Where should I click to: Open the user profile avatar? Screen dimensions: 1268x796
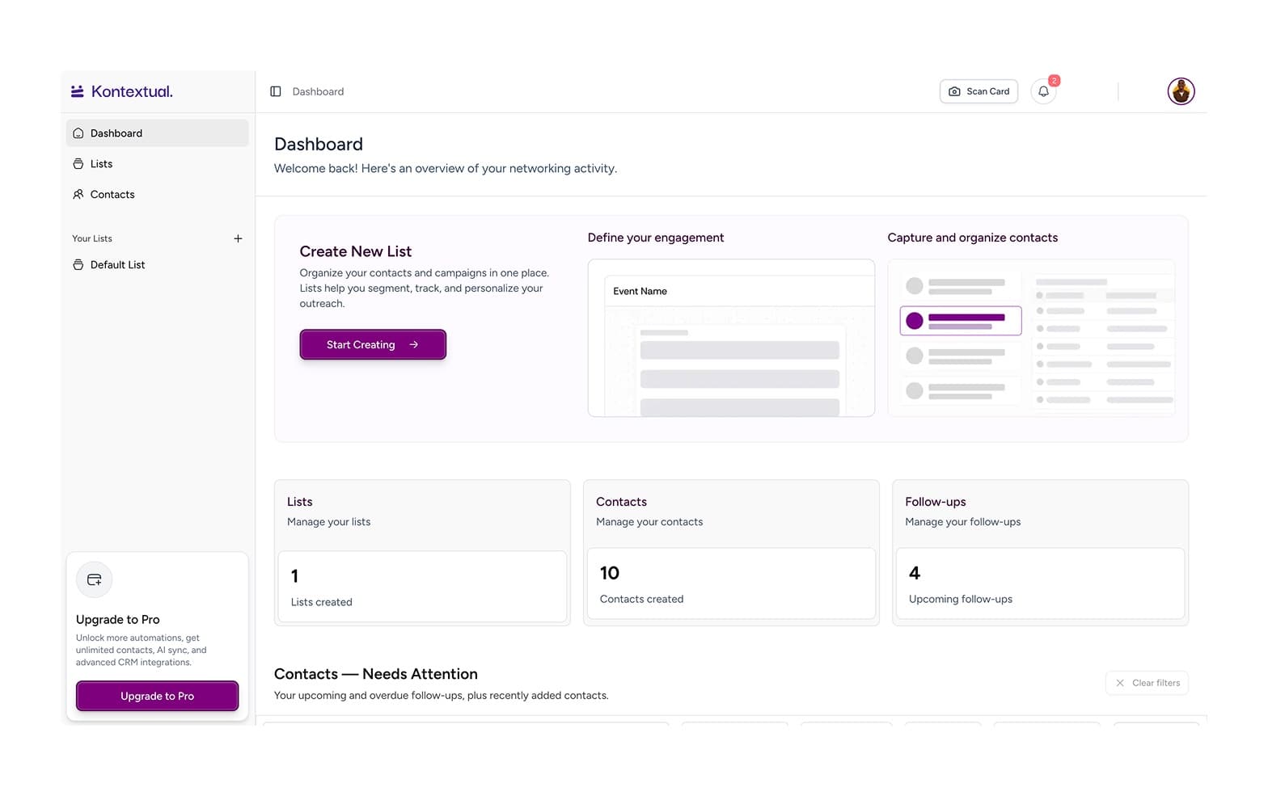point(1181,91)
